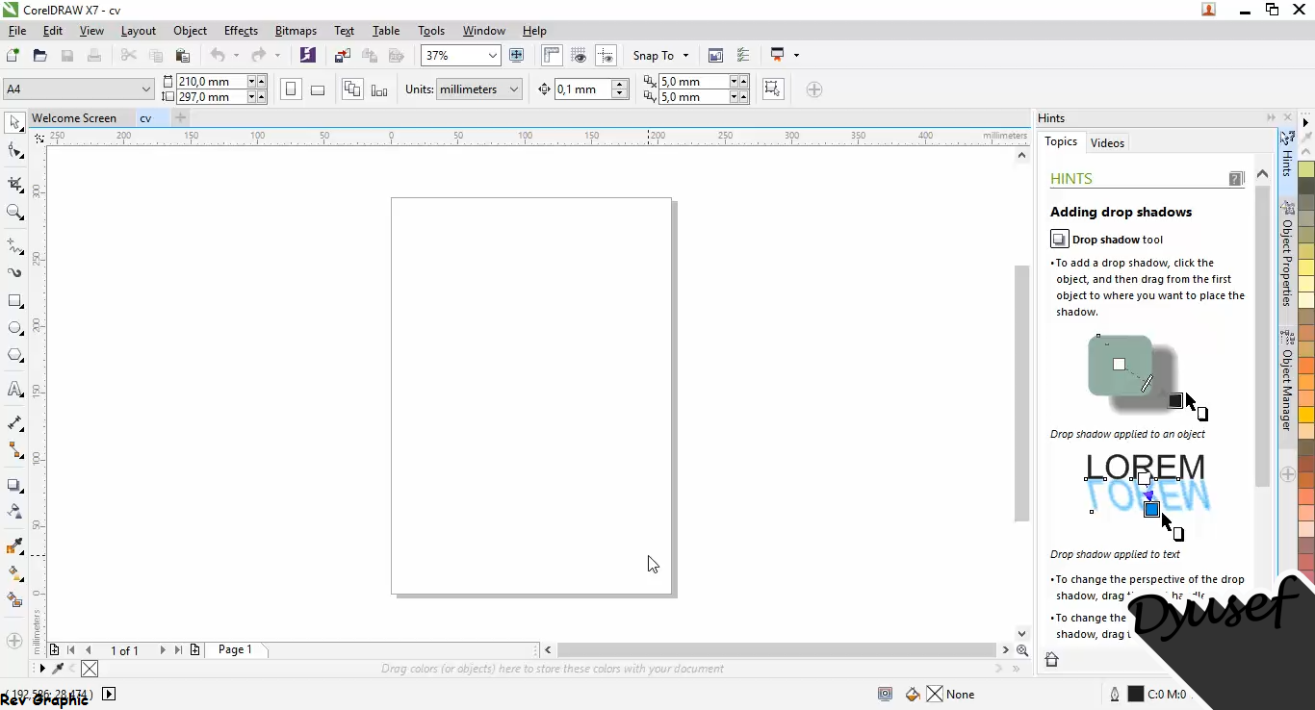Open the Layout menu
1315x710 pixels.
coord(138,31)
